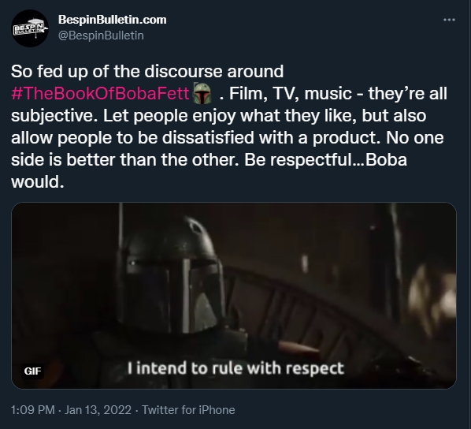Open the BespinBulletin.com display name
This screenshot has width=471, height=429.
[113, 20]
